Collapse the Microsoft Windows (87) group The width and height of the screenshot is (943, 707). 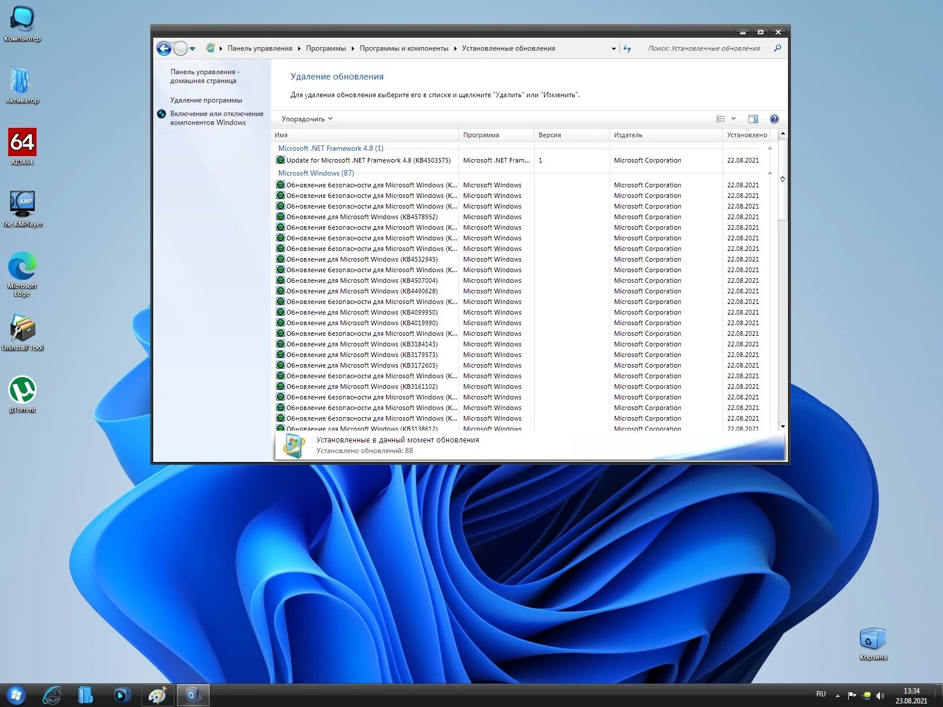click(x=770, y=173)
